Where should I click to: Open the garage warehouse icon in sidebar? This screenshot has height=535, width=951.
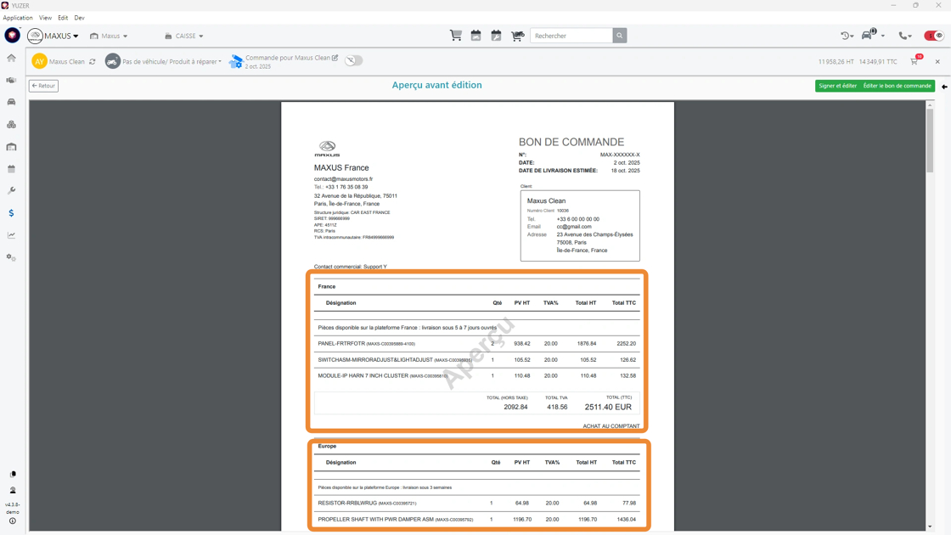tap(11, 147)
